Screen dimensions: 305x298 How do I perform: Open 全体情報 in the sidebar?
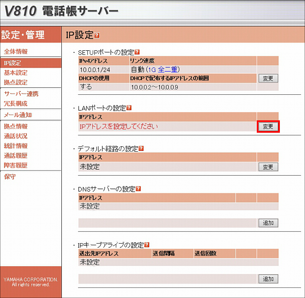tap(16, 52)
